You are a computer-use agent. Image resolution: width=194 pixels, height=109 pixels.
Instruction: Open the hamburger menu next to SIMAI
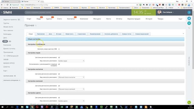click(2, 12)
